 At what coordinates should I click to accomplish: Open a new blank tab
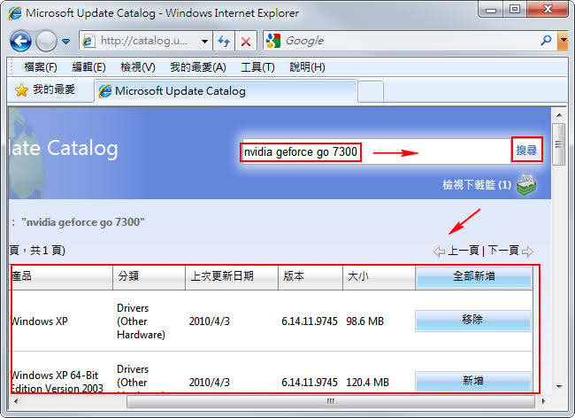(371, 92)
